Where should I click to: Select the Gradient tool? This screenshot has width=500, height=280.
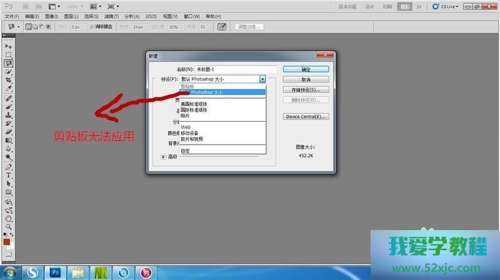tap(9, 141)
